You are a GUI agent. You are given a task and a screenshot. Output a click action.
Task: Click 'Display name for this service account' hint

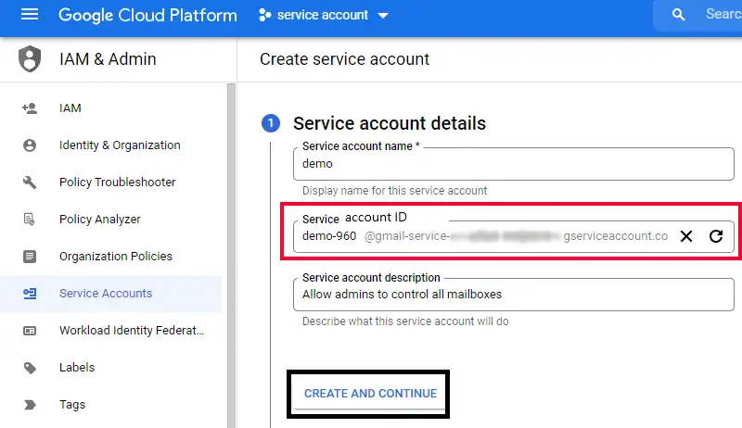[395, 191]
